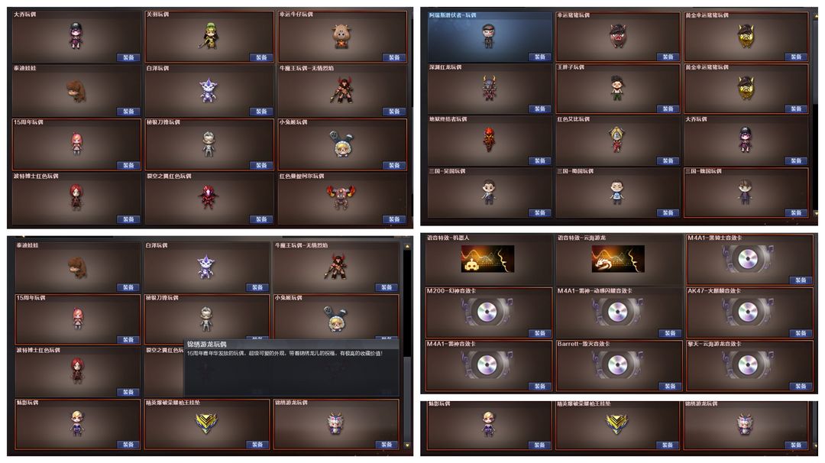This screenshot has height=463, width=825.
Task: Select the M200-幻神音效卡 disc icon
Action: pos(487,312)
